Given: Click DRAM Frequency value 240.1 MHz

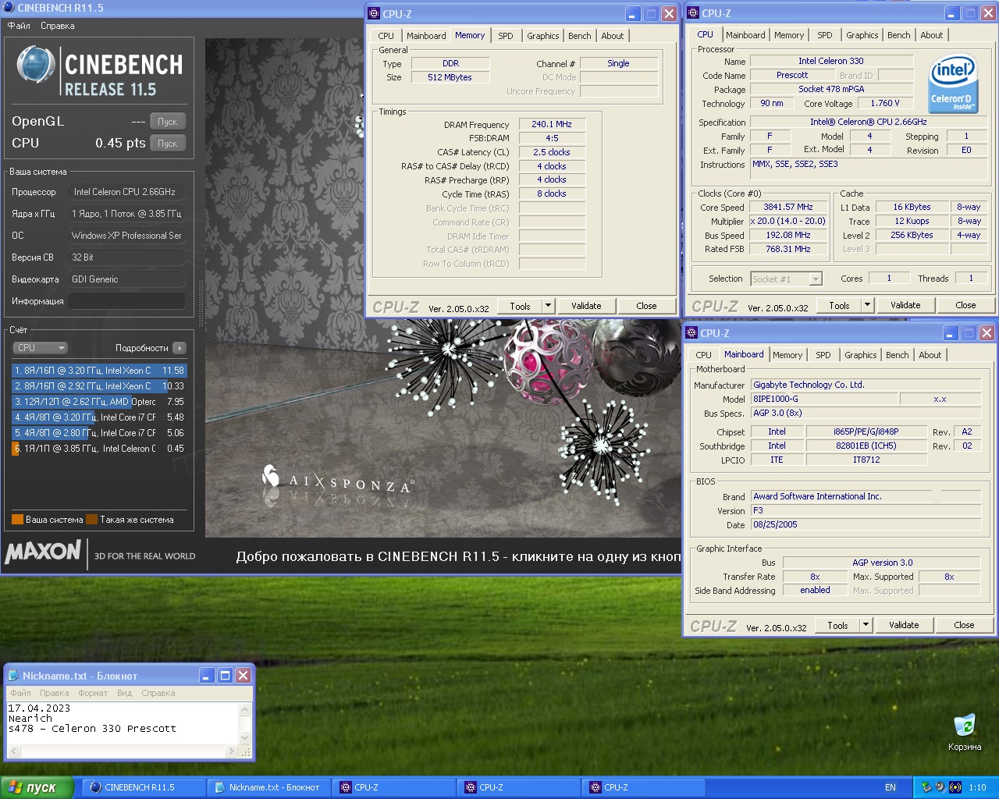Looking at the screenshot, I should [552, 124].
